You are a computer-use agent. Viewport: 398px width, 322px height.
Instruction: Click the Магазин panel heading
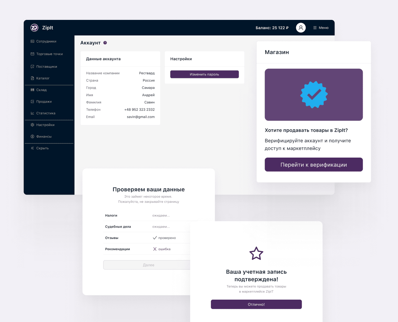coord(277,52)
